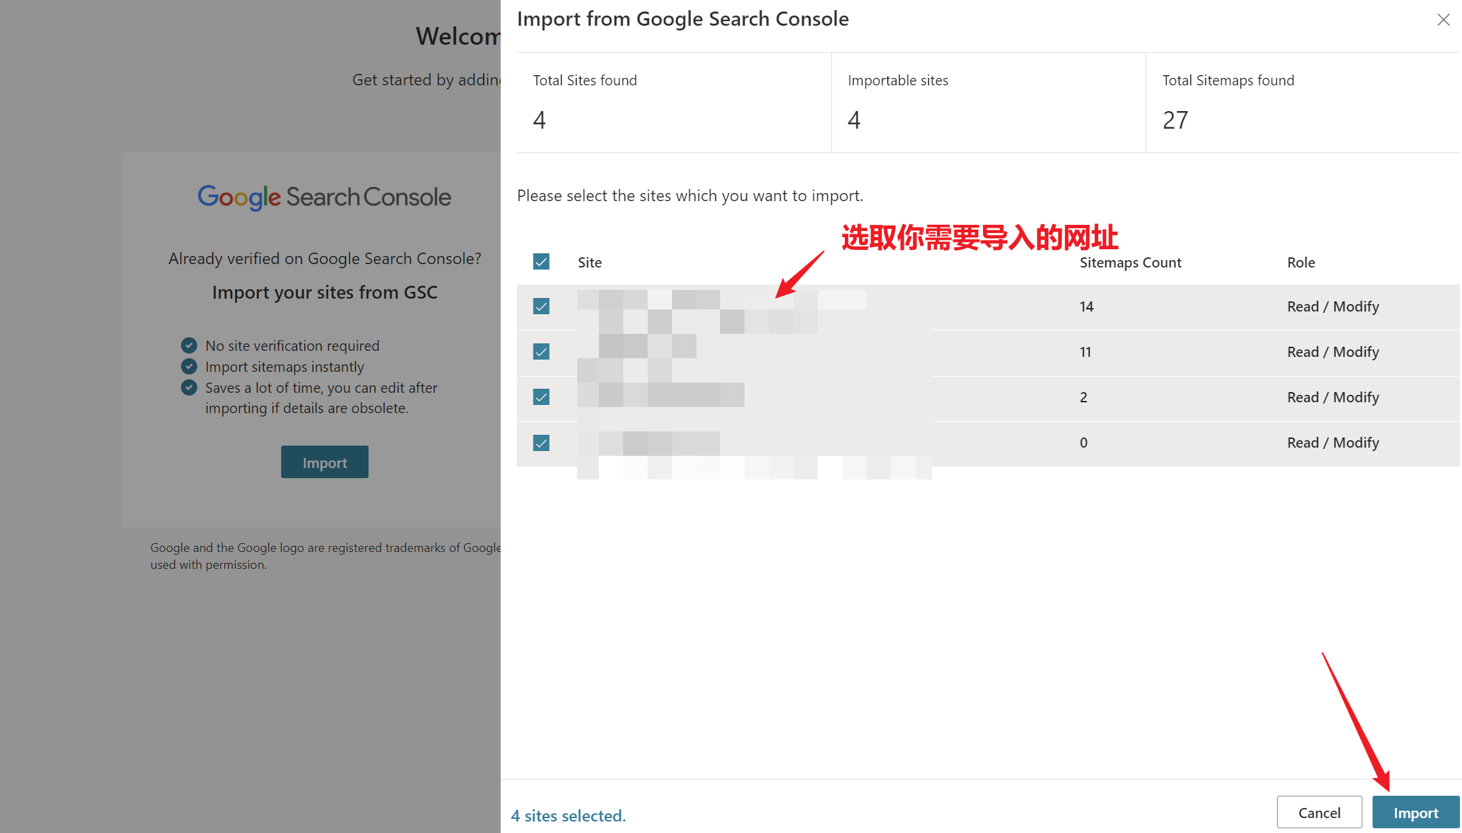This screenshot has width=1462, height=833.
Task: Cancel the site import
Action: (x=1318, y=812)
